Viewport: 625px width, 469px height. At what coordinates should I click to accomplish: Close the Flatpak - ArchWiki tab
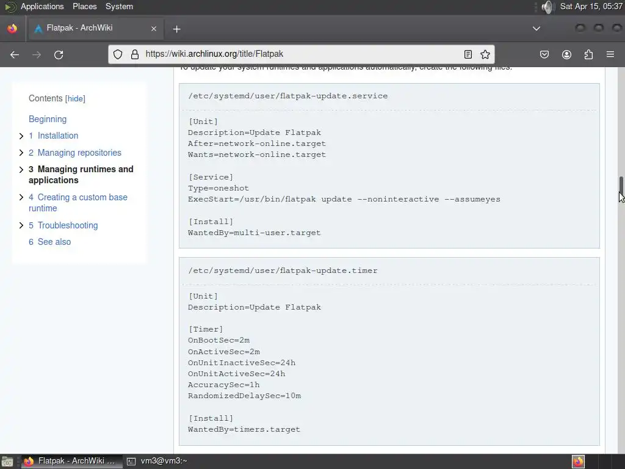[x=154, y=28]
